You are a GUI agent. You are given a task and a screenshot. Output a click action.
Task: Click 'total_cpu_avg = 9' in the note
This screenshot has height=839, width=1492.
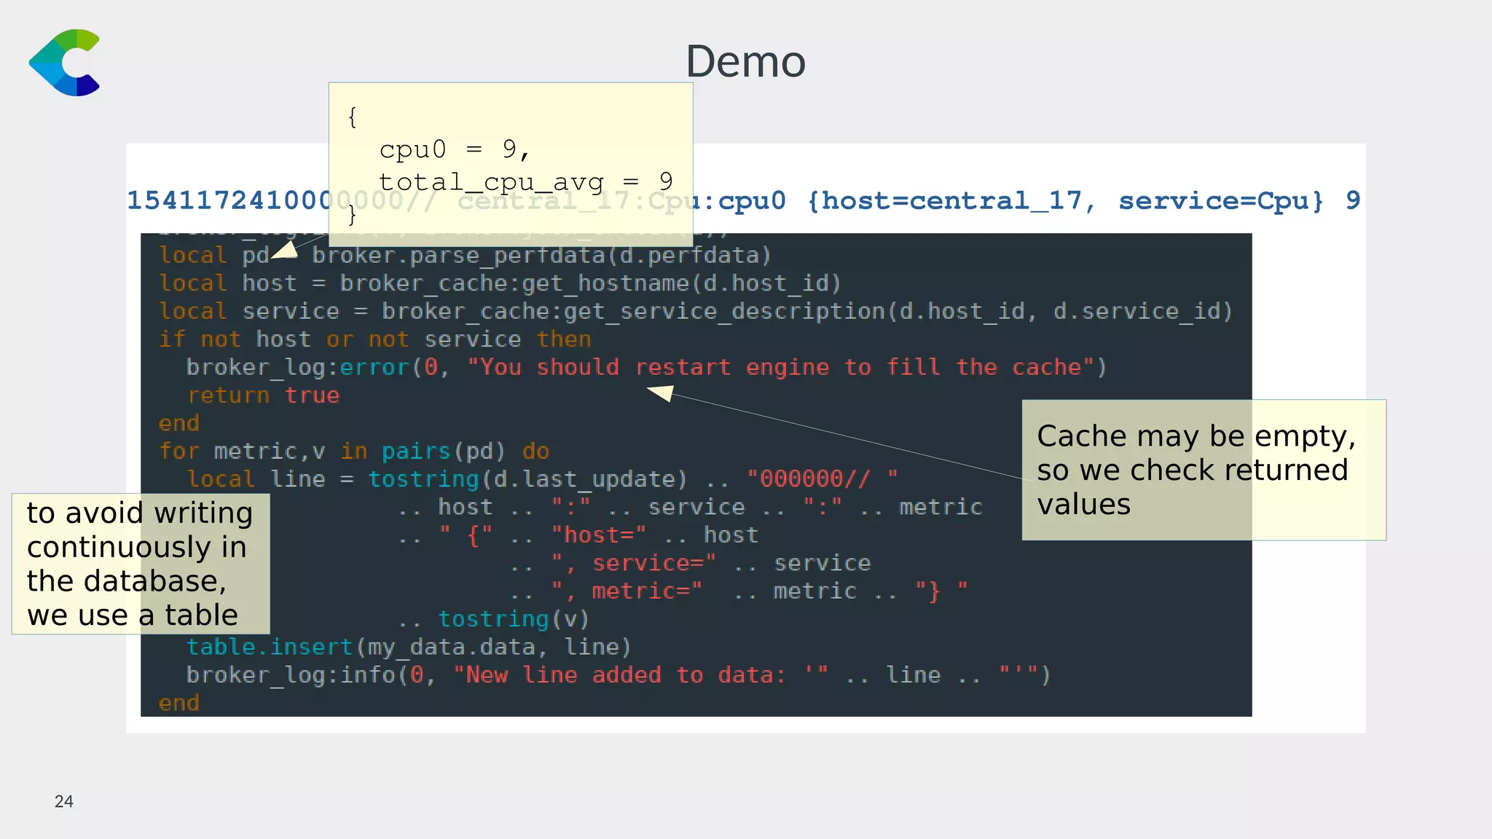click(525, 181)
